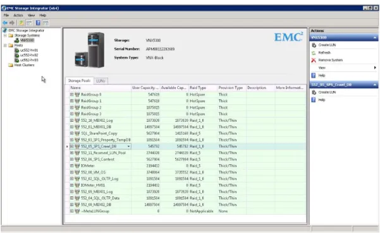Click the VNX5300 storage system tree icon
Screen dimensions: 380x233
click(x=16, y=40)
